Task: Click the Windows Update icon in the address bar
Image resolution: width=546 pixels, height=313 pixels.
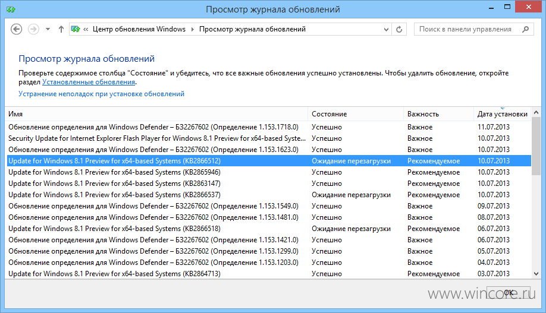Action: pyautogui.click(x=76, y=29)
